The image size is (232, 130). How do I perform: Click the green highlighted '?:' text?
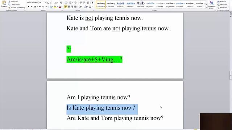(69, 49)
